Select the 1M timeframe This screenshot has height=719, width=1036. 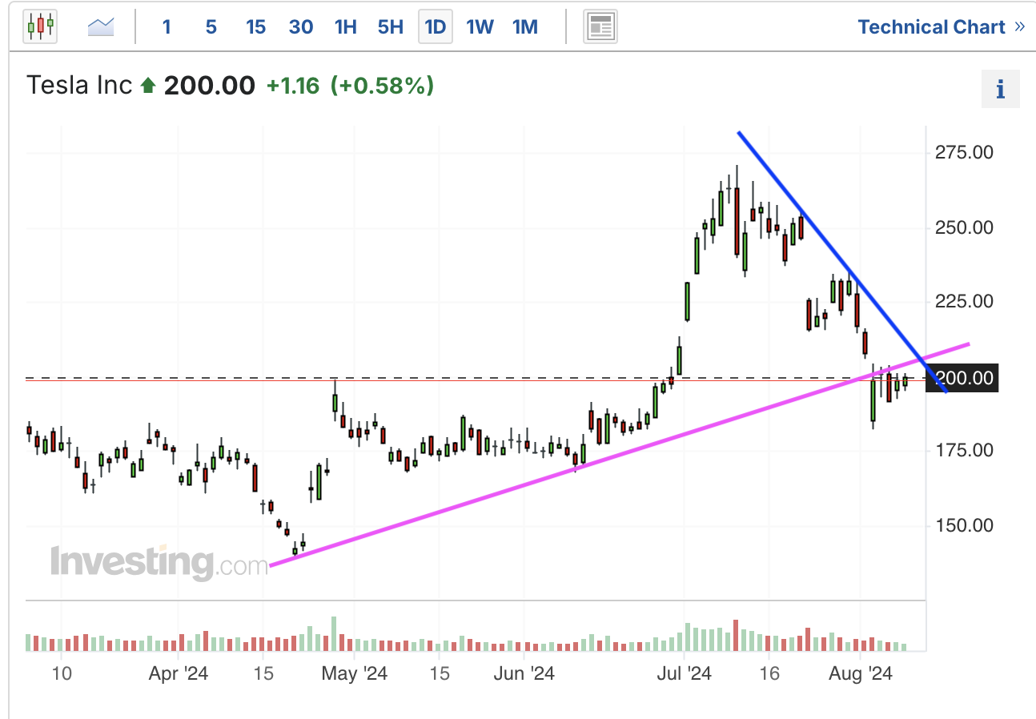coord(525,27)
